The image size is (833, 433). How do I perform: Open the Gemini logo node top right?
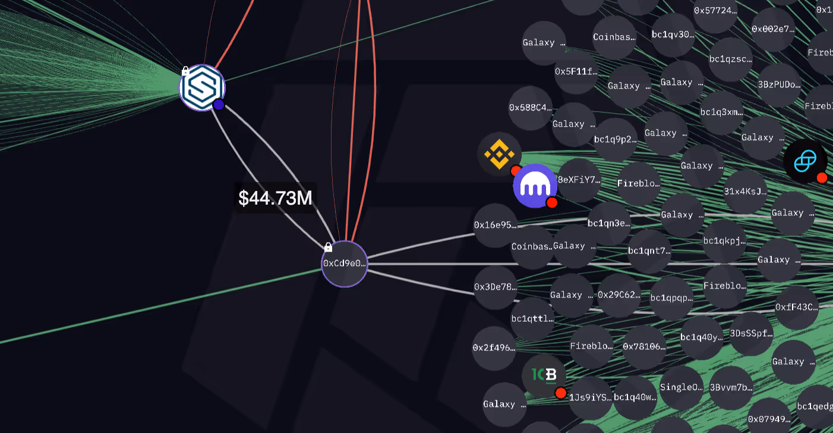pos(806,161)
